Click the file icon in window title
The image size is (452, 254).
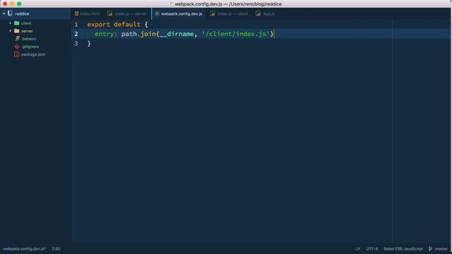click(171, 4)
